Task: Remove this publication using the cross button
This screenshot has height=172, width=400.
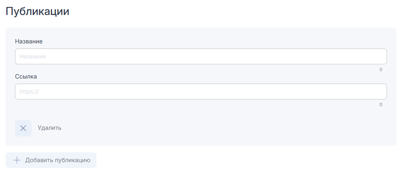Action: coord(23,128)
